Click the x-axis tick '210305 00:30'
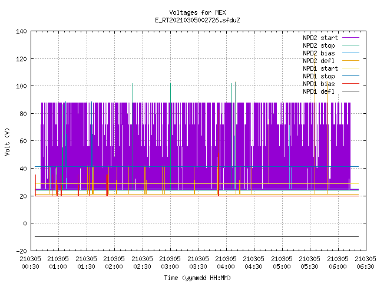Viewport: 377px width, 283px height. tap(30, 263)
